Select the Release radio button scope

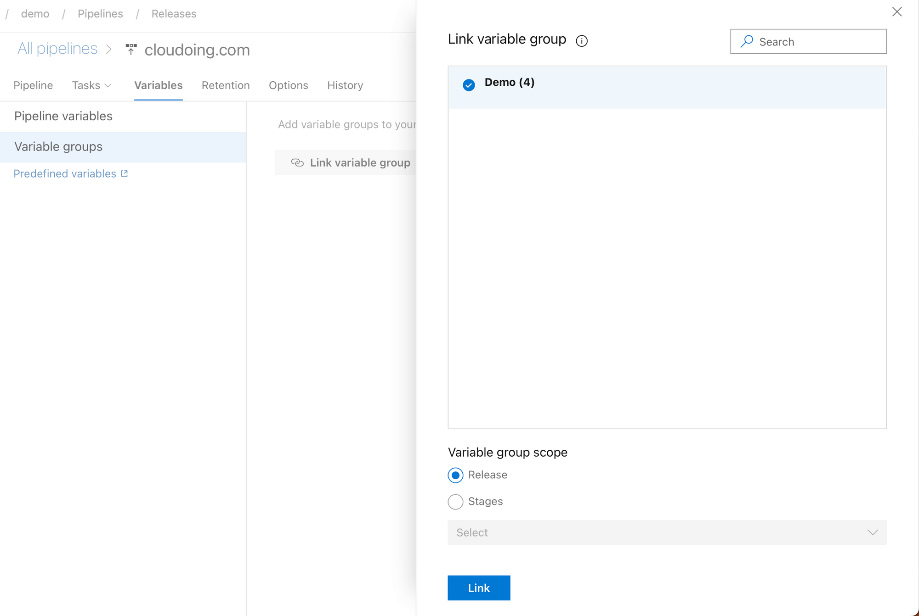coord(455,474)
